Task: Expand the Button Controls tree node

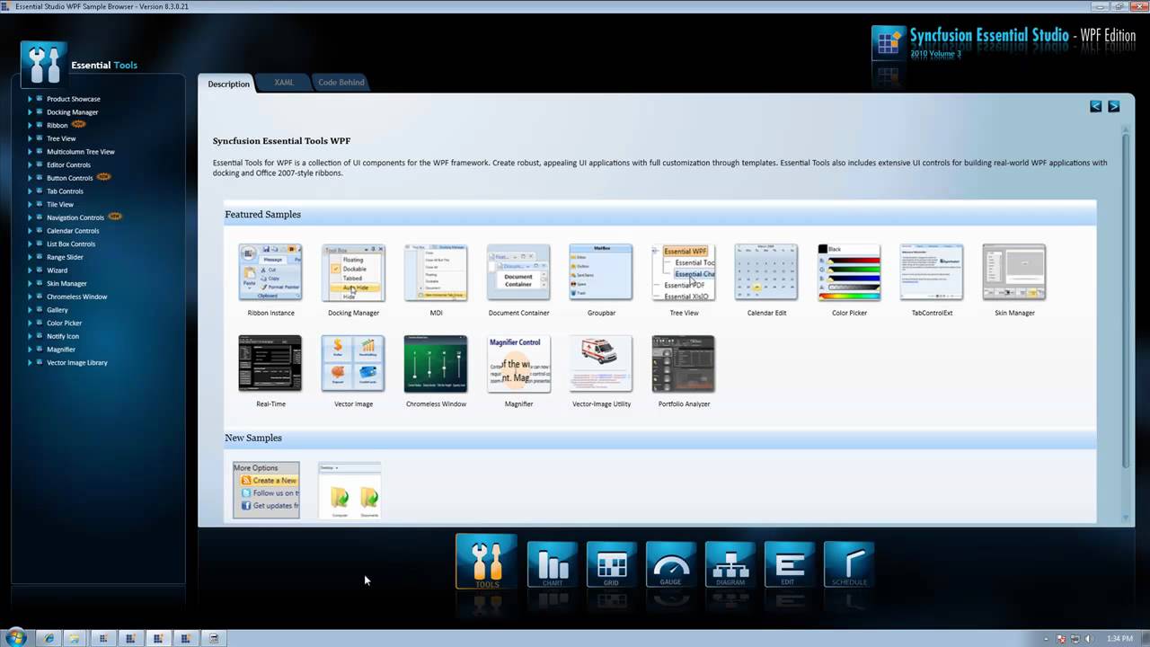Action: pyautogui.click(x=30, y=178)
